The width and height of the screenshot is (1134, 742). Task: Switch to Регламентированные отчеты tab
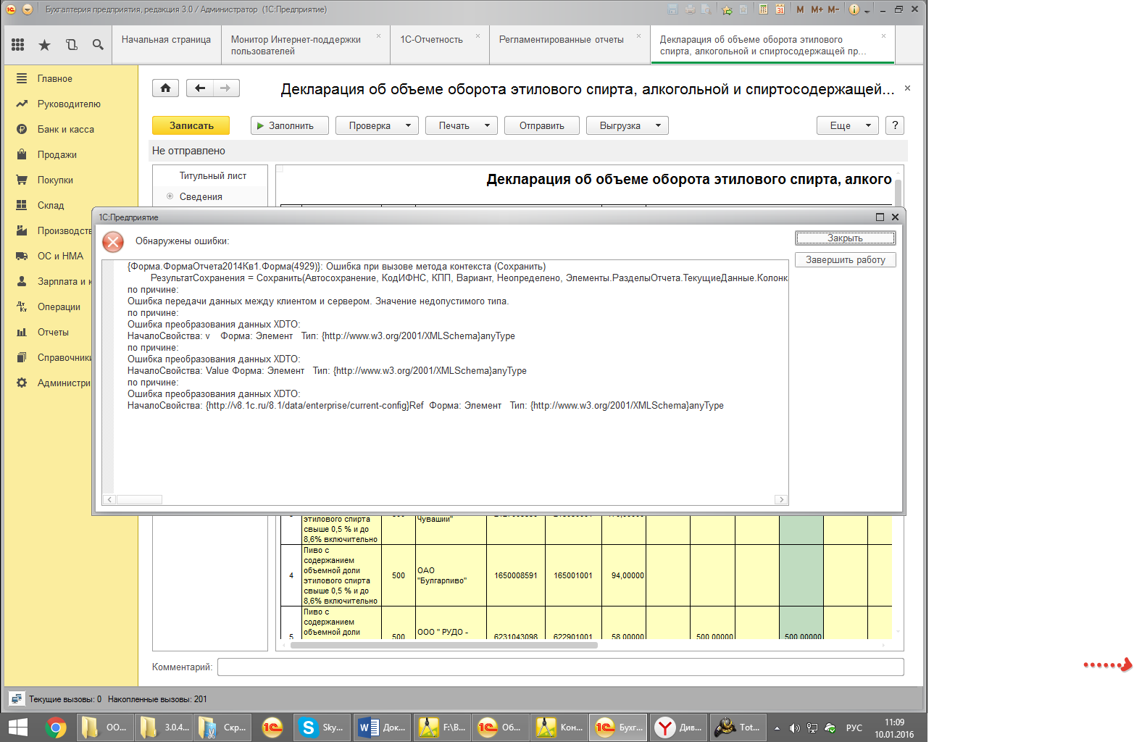pos(561,40)
